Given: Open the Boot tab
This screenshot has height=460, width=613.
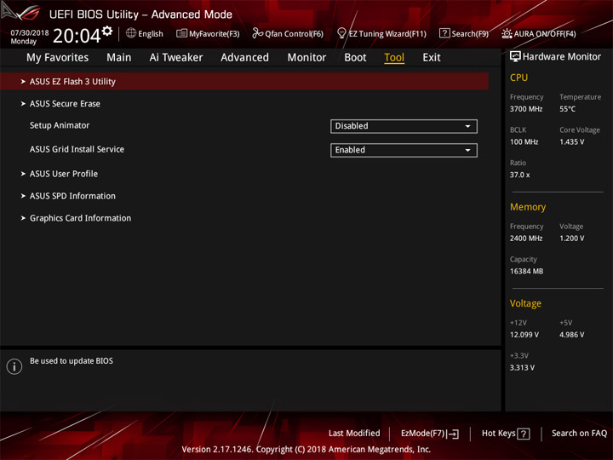Looking at the screenshot, I should coord(355,58).
